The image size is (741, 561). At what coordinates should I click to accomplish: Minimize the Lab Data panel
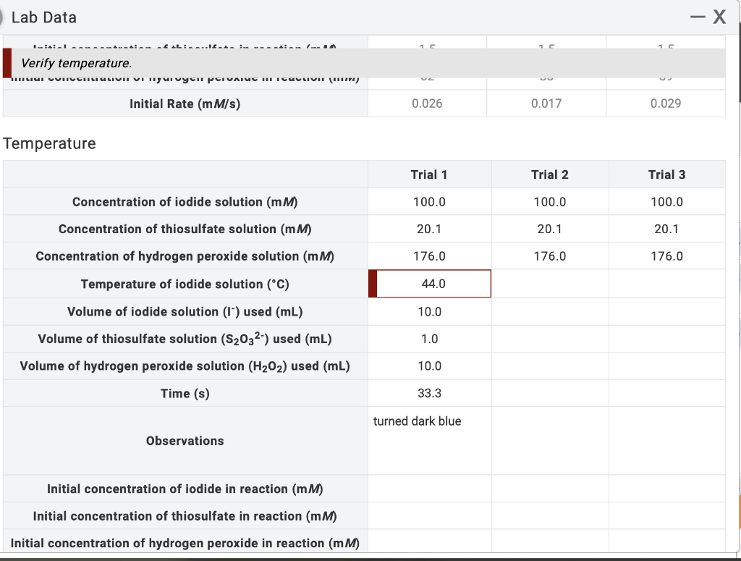tap(698, 17)
